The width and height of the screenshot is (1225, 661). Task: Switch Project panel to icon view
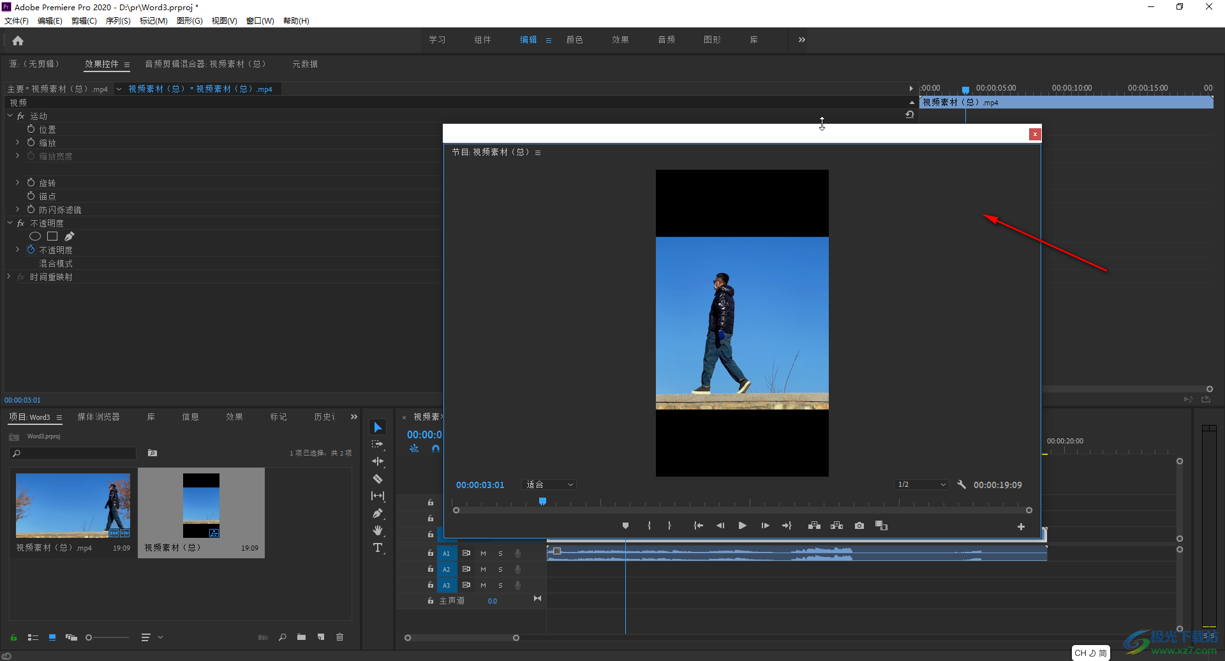point(52,637)
